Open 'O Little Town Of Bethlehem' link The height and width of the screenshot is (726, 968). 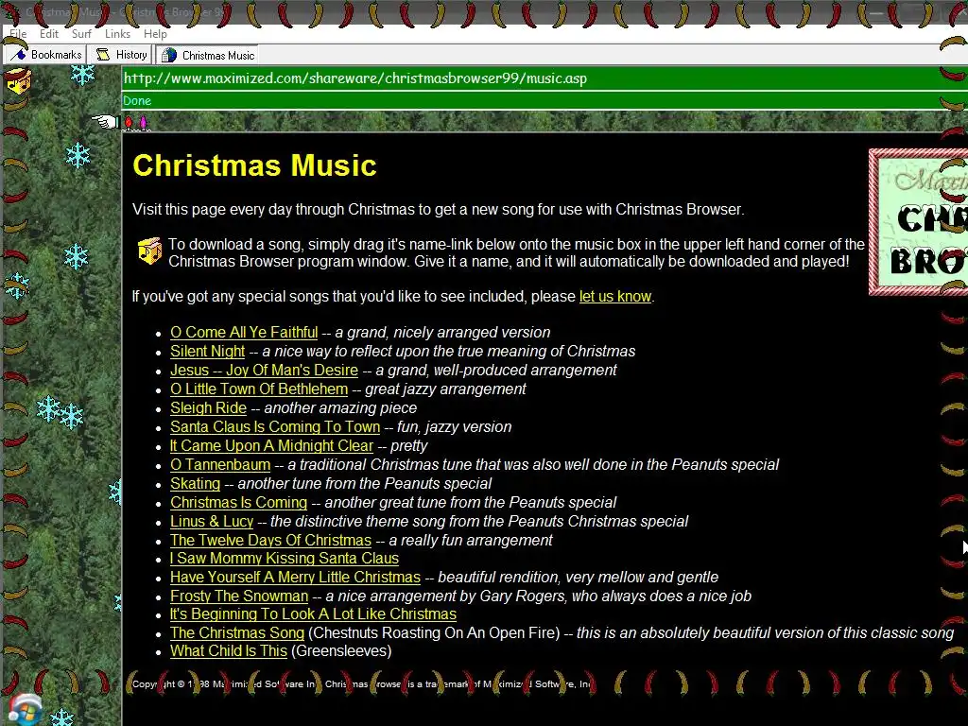[x=259, y=389]
